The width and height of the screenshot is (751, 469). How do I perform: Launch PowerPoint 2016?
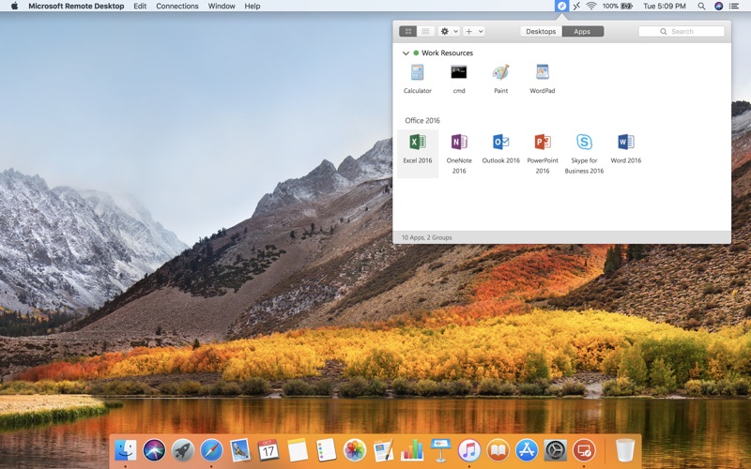click(542, 143)
